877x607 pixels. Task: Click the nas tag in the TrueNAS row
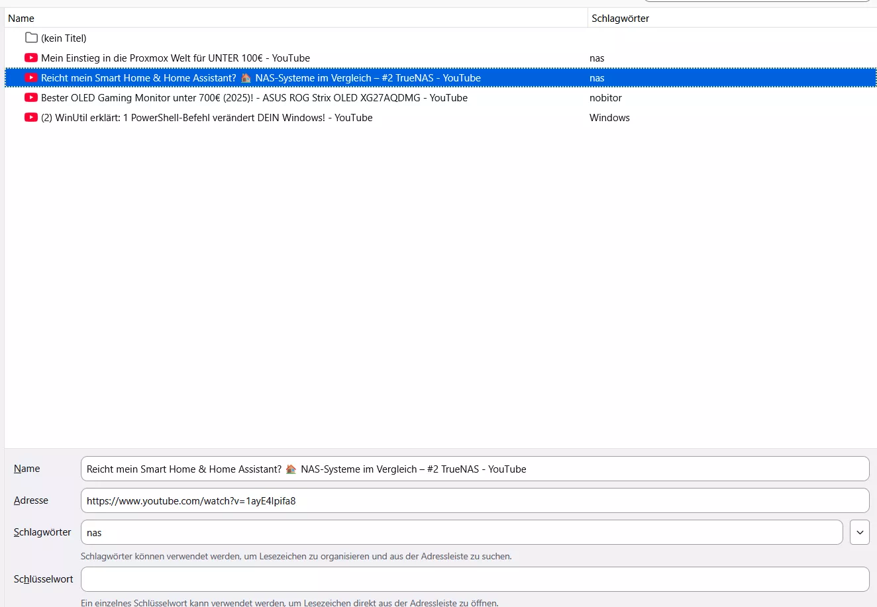coord(597,78)
